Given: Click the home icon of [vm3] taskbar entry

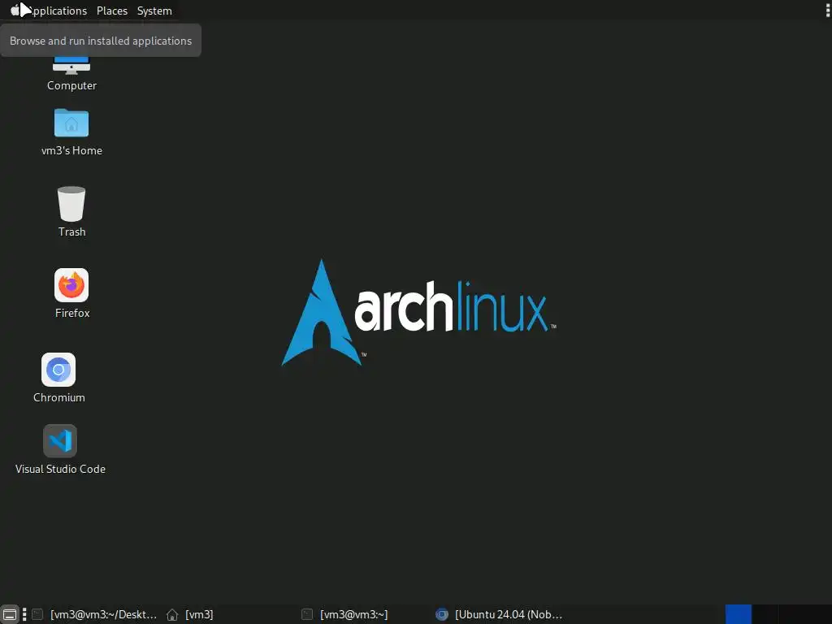Looking at the screenshot, I should [x=172, y=614].
